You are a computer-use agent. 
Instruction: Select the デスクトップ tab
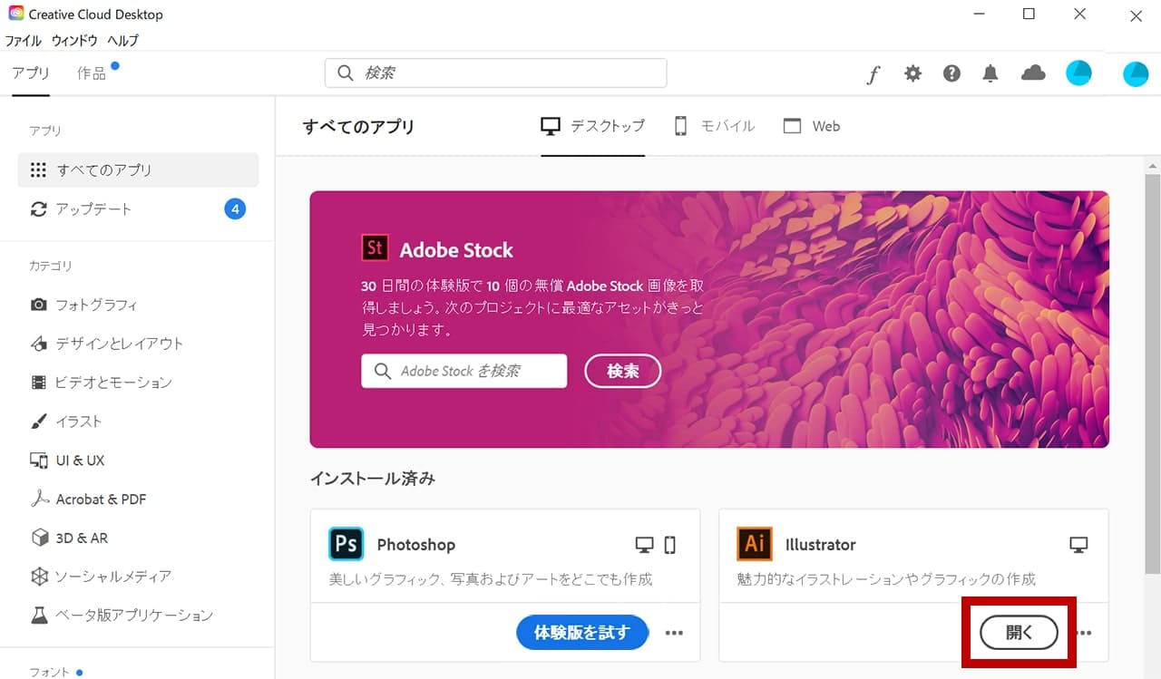tap(593, 126)
